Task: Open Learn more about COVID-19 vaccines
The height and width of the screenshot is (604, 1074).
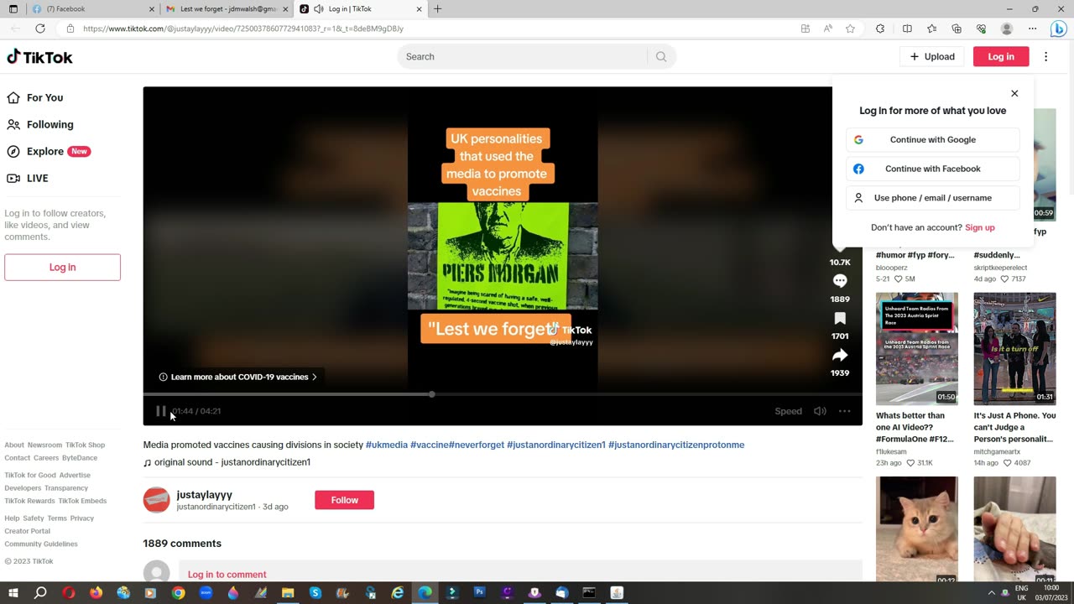Action: [238, 377]
